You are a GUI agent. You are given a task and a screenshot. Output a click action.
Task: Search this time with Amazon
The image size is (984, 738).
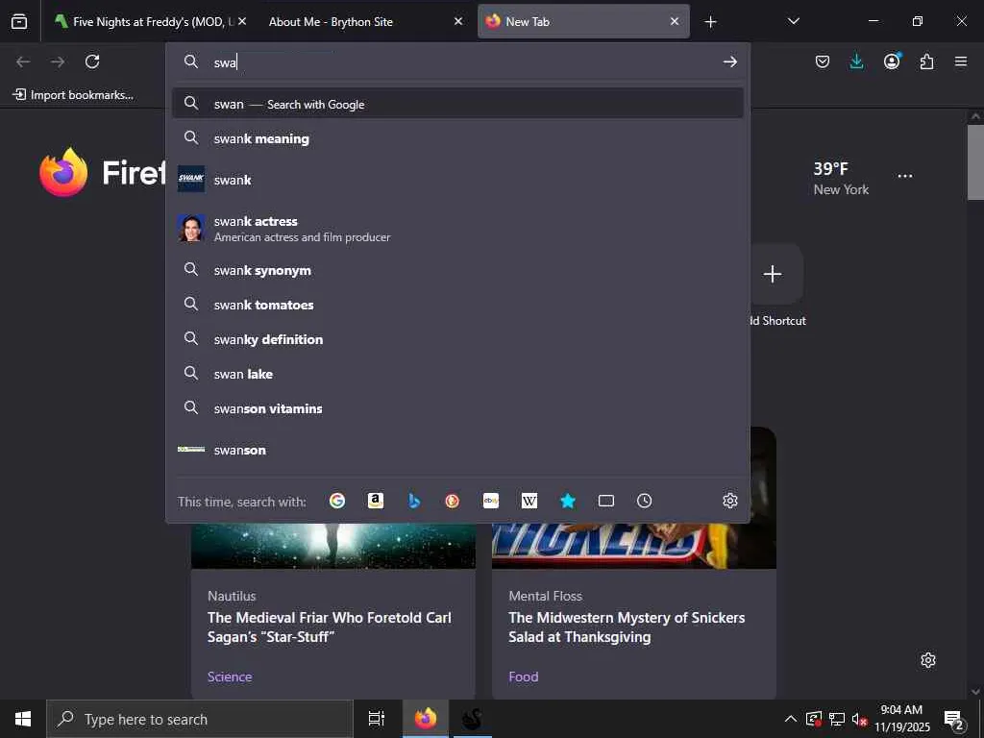(376, 501)
